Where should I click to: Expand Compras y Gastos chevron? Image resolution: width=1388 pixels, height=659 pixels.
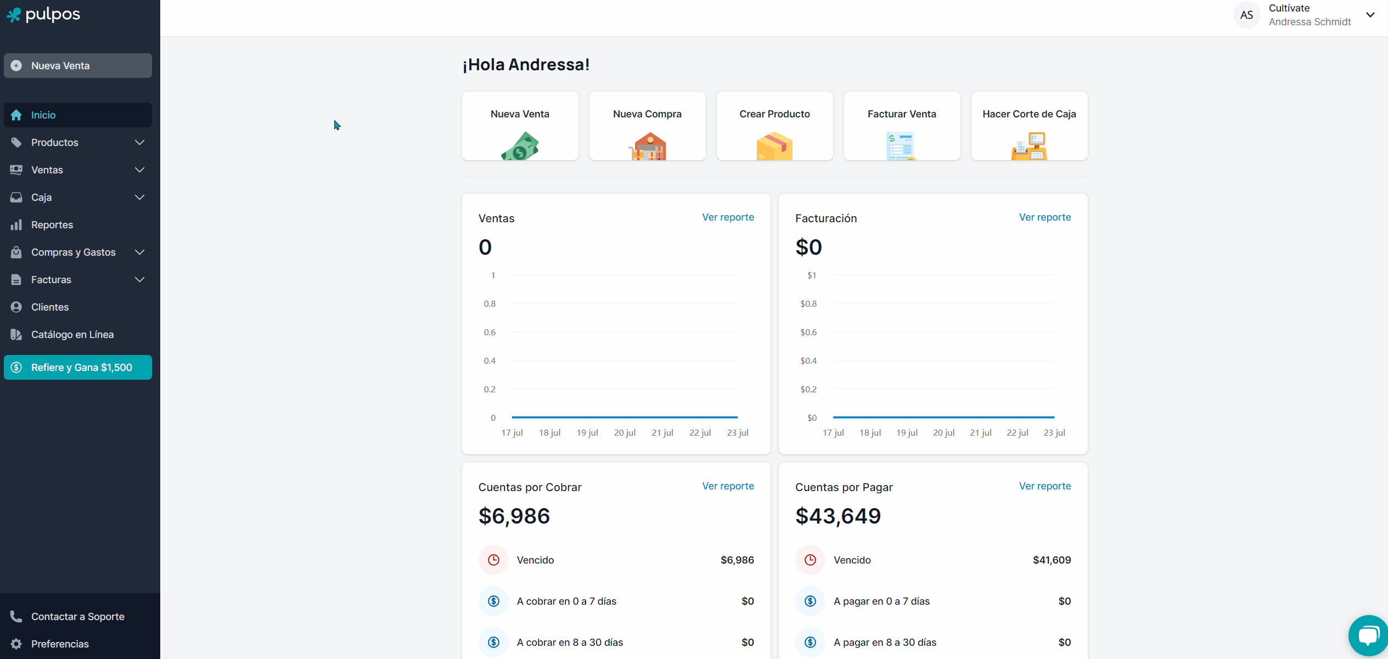140,252
